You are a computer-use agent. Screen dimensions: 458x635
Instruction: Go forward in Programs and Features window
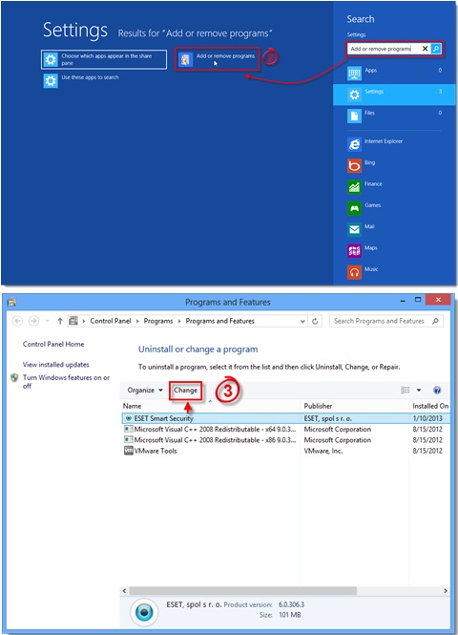pyautogui.click(x=33, y=321)
